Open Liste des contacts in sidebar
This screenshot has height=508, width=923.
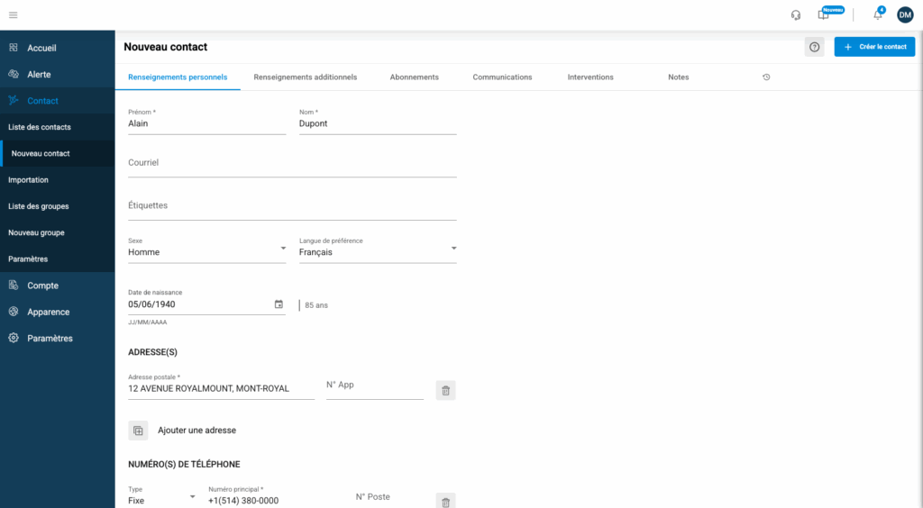40,127
